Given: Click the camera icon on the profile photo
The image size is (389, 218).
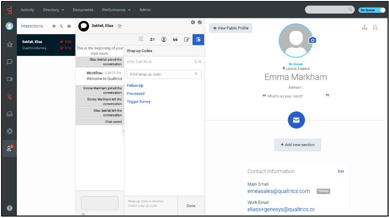Looking at the screenshot, I should [x=312, y=40].
